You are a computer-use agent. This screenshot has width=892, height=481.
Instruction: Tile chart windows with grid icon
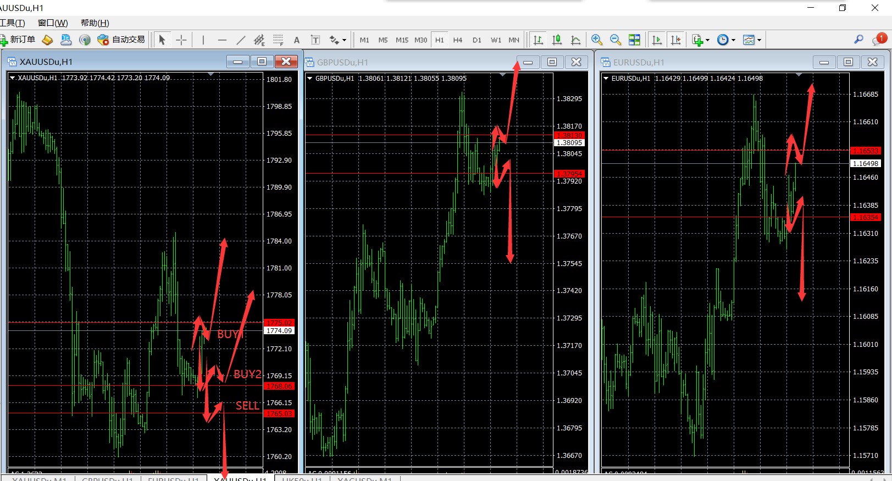click(x=634, y=40)
